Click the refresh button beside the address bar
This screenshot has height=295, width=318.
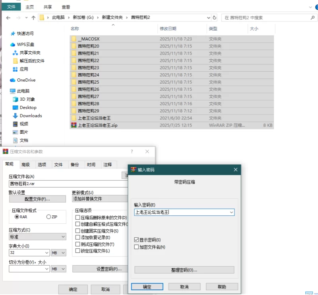215,18
